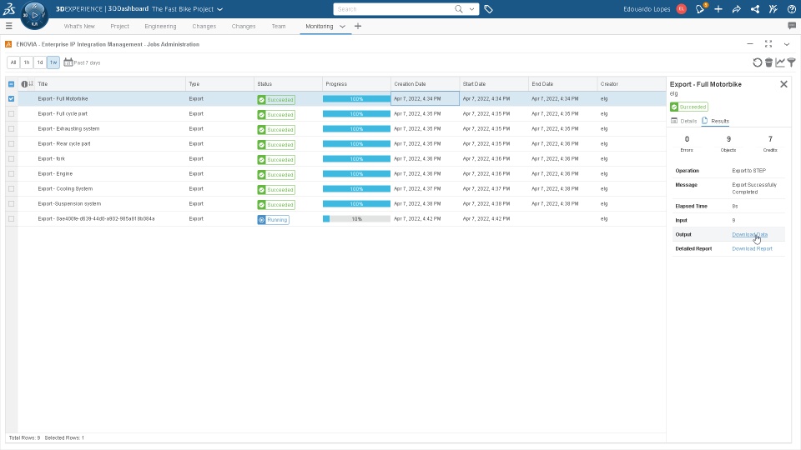The height and width of the screenshot is (450, 801).
Task: Click the filter funnel icon
Action: pos(791,62)
